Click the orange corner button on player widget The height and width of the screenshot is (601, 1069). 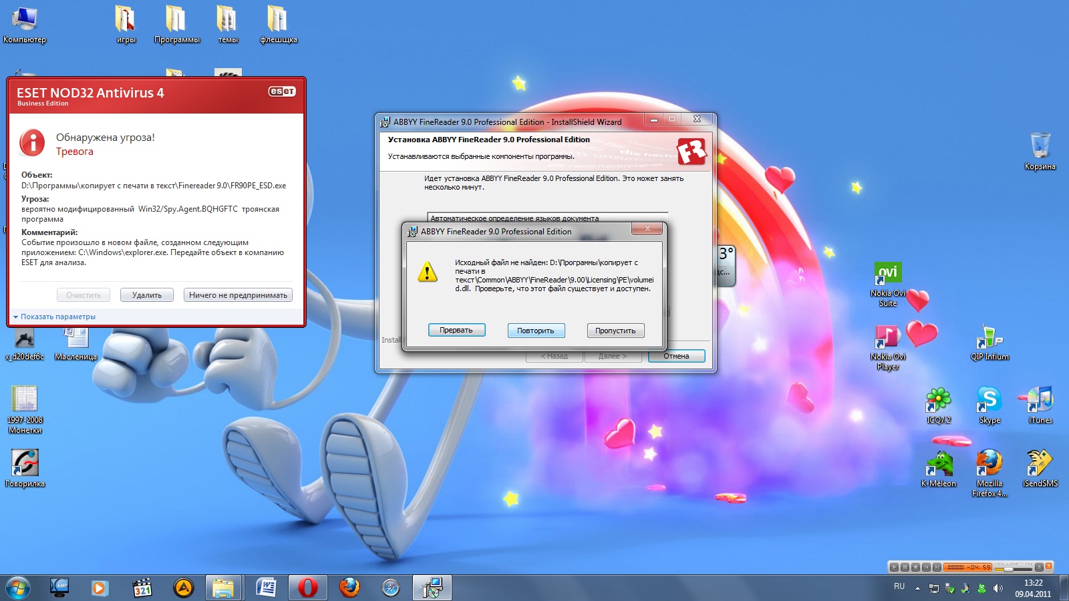[x=1049, y=566]
